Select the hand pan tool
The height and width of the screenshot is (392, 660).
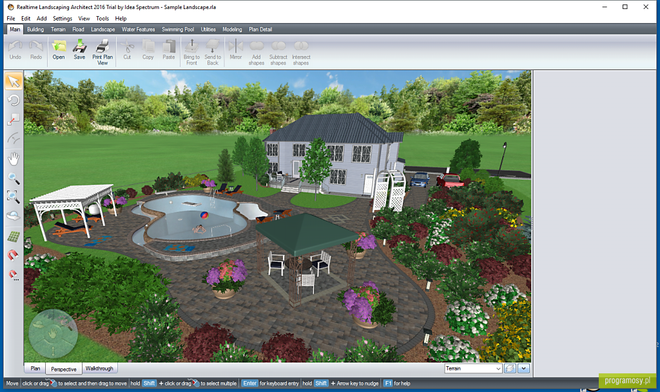(x=14, y=159)
